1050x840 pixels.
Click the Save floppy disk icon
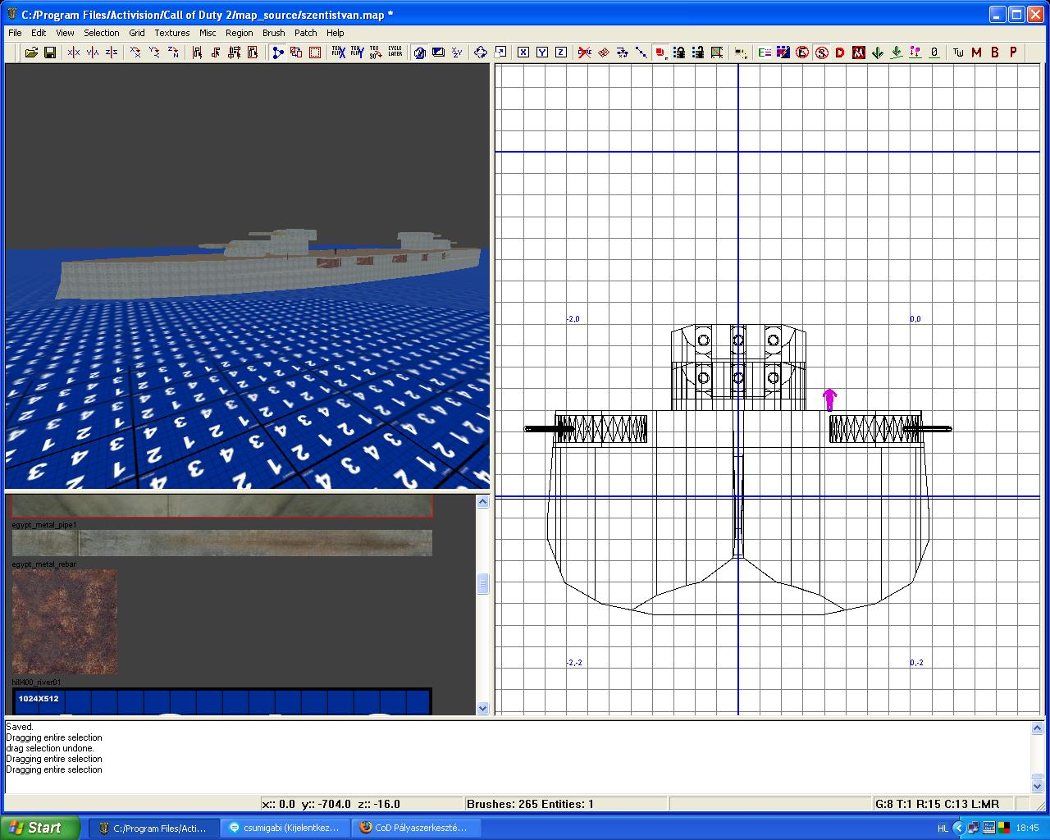click(x=50, y=52)
